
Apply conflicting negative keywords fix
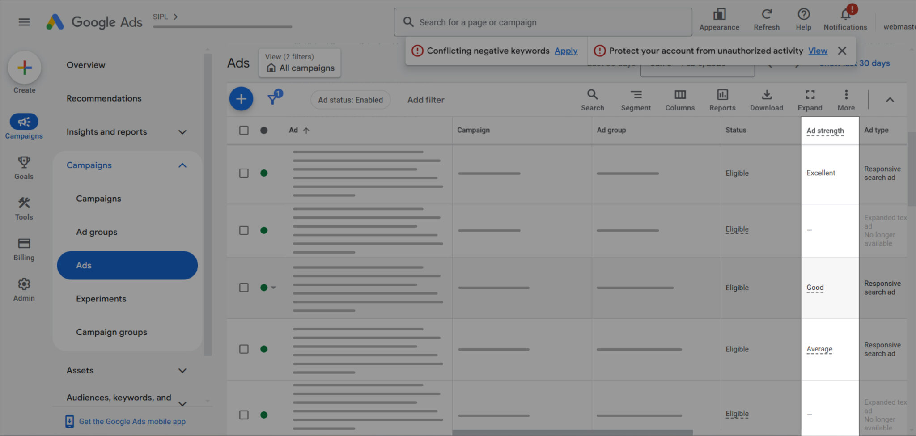pyautogui.click(x=566, y=51)
